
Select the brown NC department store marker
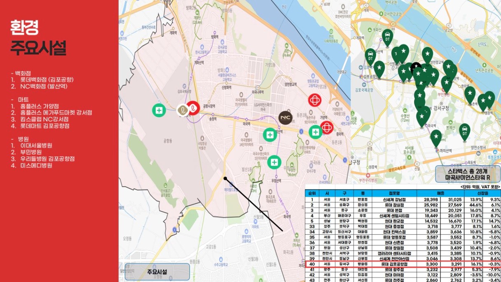pos(285,118)
